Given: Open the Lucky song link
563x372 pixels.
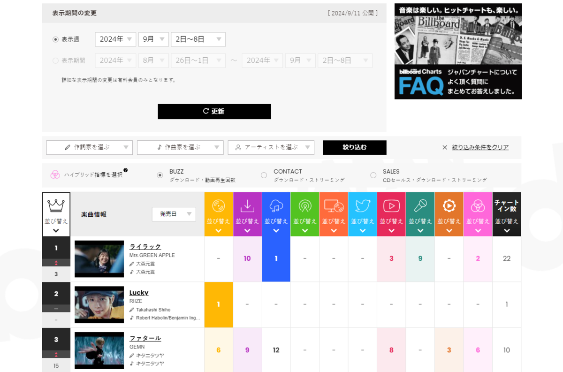Looking at the screenshot, I should click(139, 293).
